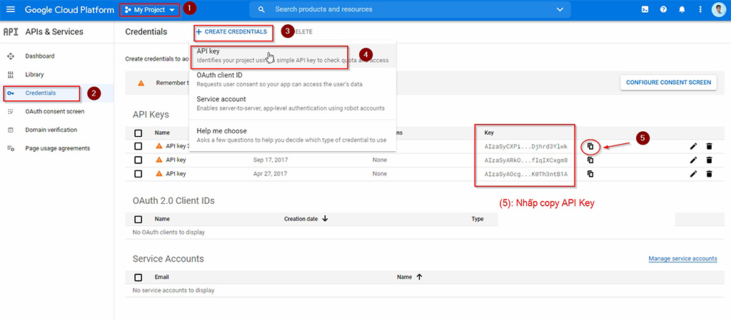Screen dimensions: 731x320
Task: Delete the Sep 17, 2017 API key
Action: [709, 160]
